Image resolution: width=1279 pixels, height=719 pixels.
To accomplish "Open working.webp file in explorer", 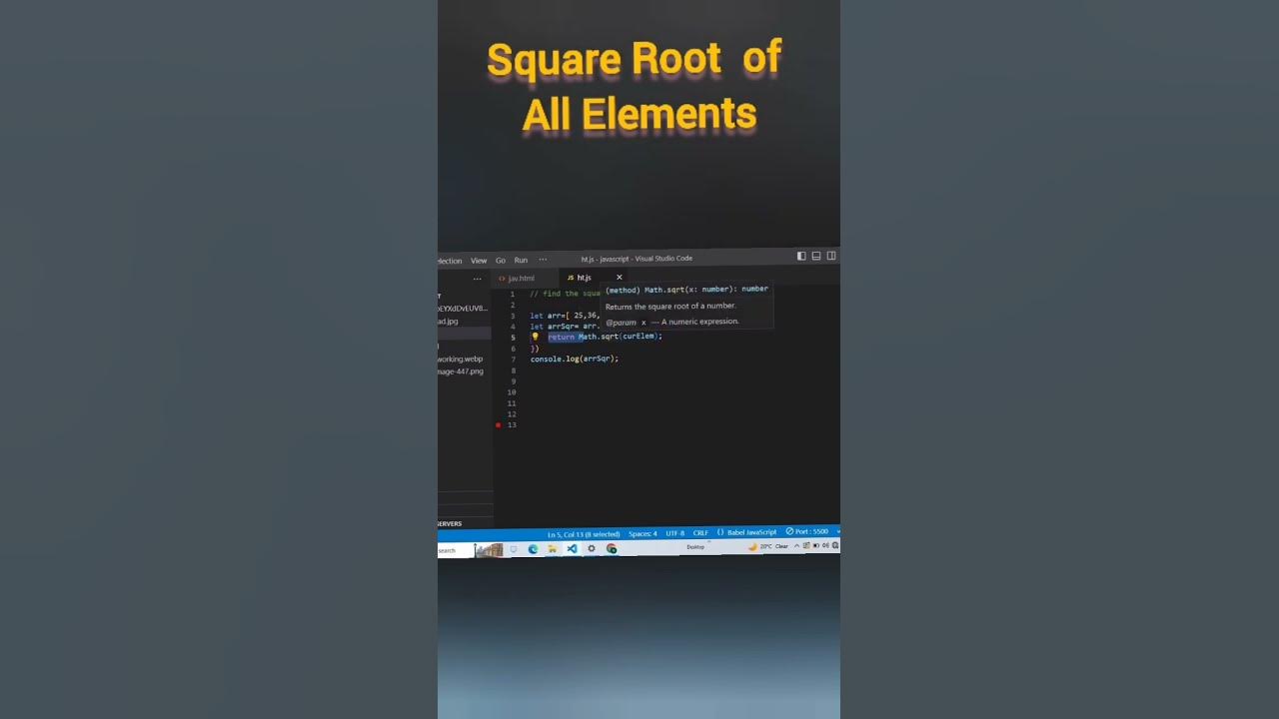I will [x=461, y=359].
